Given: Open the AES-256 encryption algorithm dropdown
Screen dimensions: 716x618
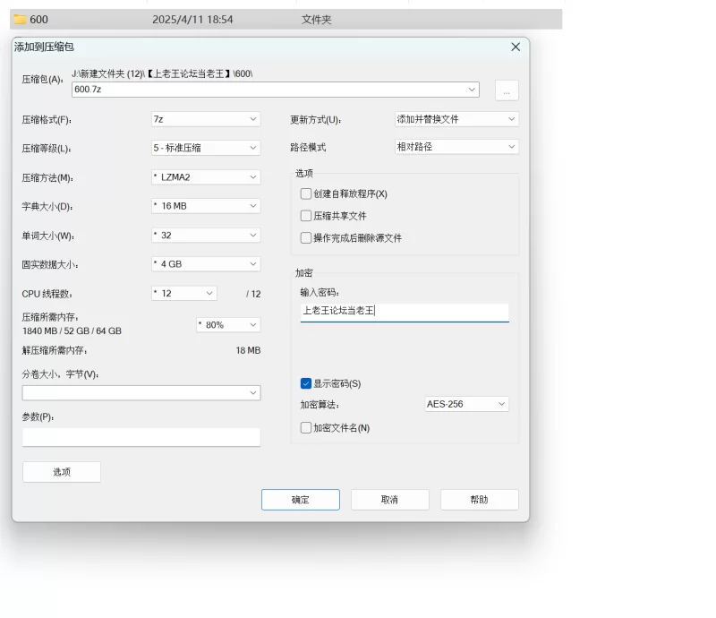Looking at the screenshot, I should coord(466,404).
